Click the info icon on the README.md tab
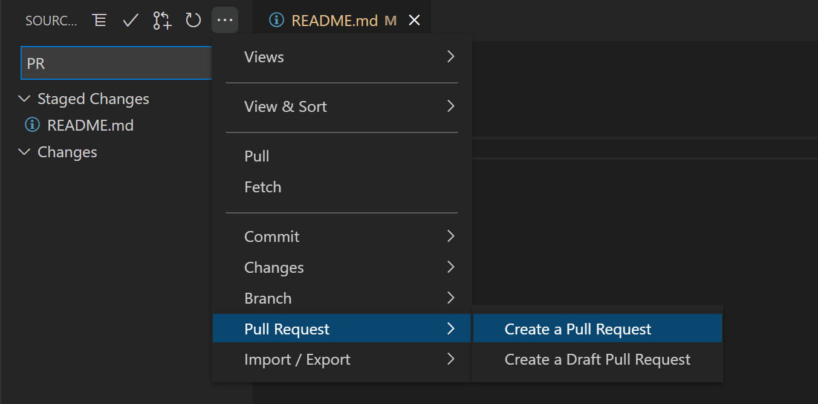 pyautogui.click(x=277, y=19)
